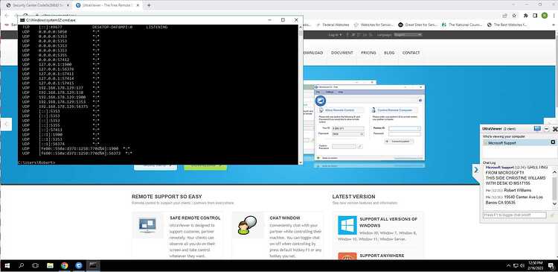Screen dimensions: 558x272
Task: Show more bookmarks chevron
Action: click(554, 25)
